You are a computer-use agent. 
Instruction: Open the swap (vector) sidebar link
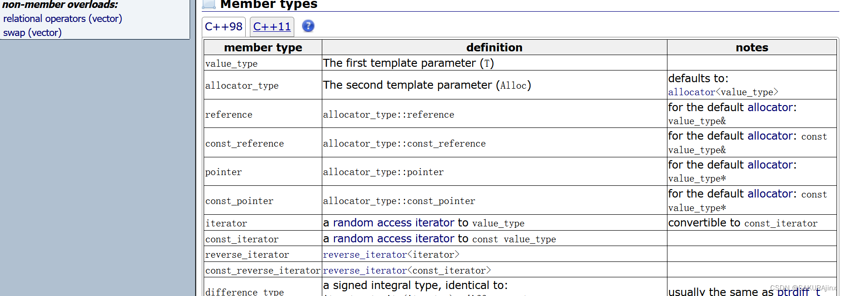(32, 33)
